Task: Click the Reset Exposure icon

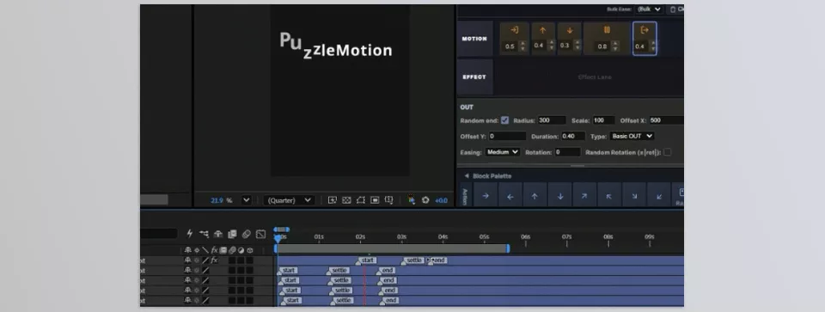Action: pyautogui.click(x=425, y=200)
